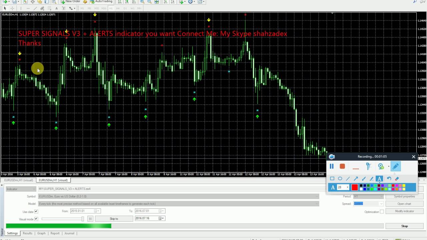Image resolution: width=427 pixels, height=240 pixels.
Task: Expand the Symbol EURUSDm dropdown
Action: [178, 196]
